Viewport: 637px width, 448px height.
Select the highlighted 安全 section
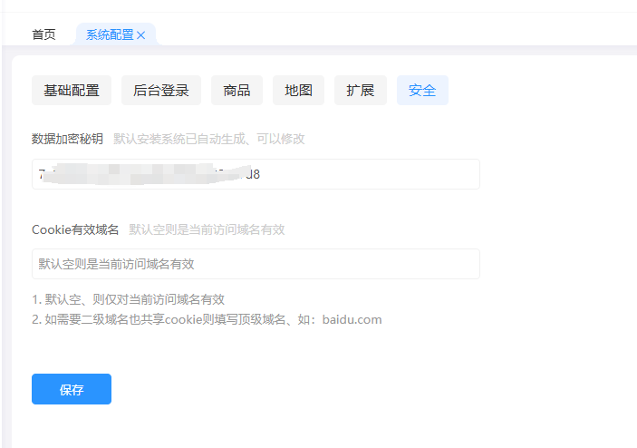(422, 91)
